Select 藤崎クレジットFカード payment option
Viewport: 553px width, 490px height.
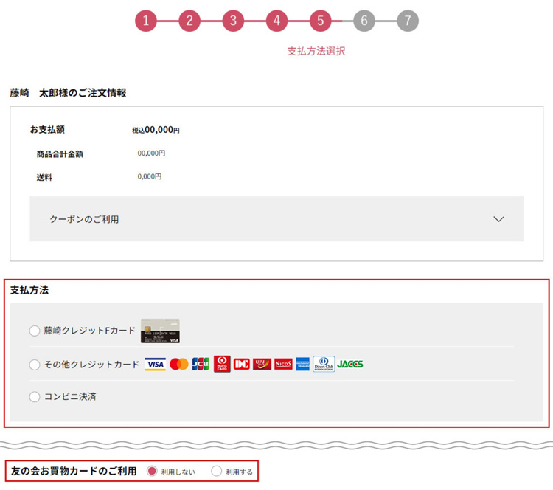point(35,331)
